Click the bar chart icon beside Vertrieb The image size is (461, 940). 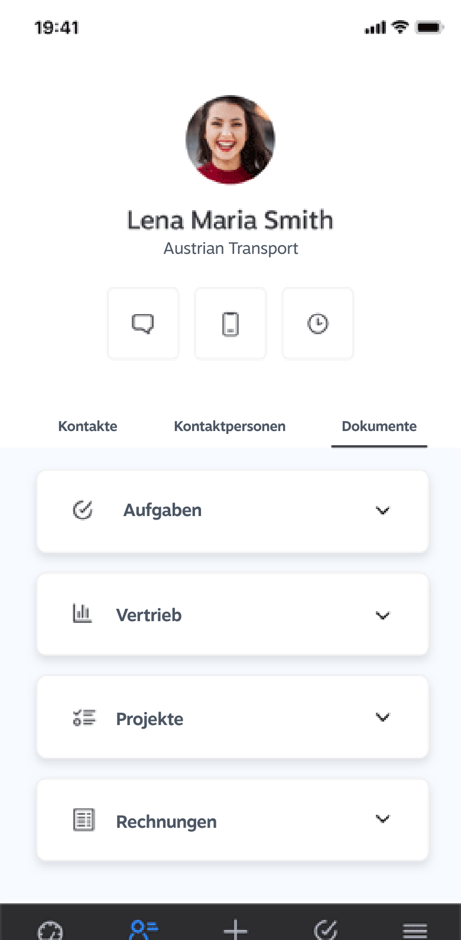(82, 613)
